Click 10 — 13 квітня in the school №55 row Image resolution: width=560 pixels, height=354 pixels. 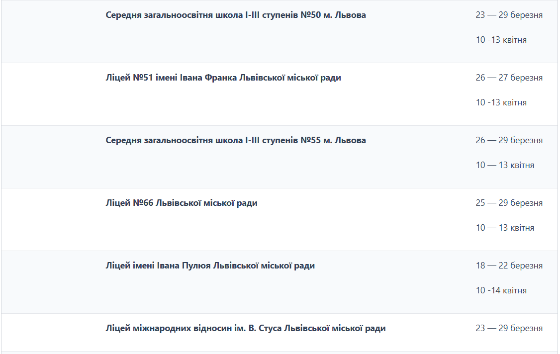point(505,165)
